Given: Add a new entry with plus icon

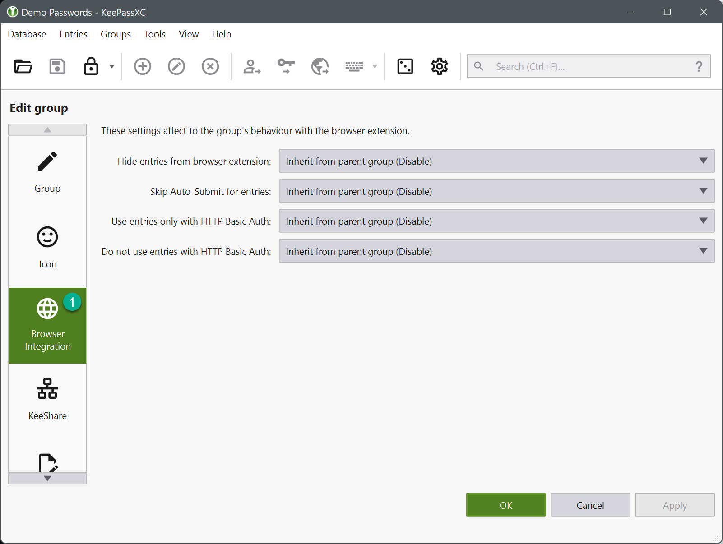Looking at the screenshot, I should [x=143, y=66].
